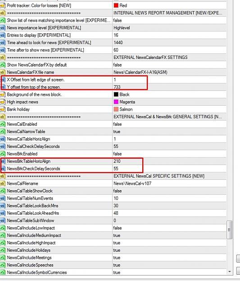Select the EXTERNAL NewsCal SPECIFIC SETTINGS header row
The width and height of the screenshot is (240, 281).
[x=113, y=176]
